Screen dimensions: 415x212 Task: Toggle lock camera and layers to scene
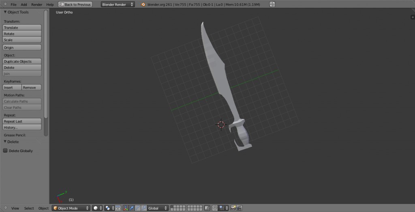pos(207,208)
